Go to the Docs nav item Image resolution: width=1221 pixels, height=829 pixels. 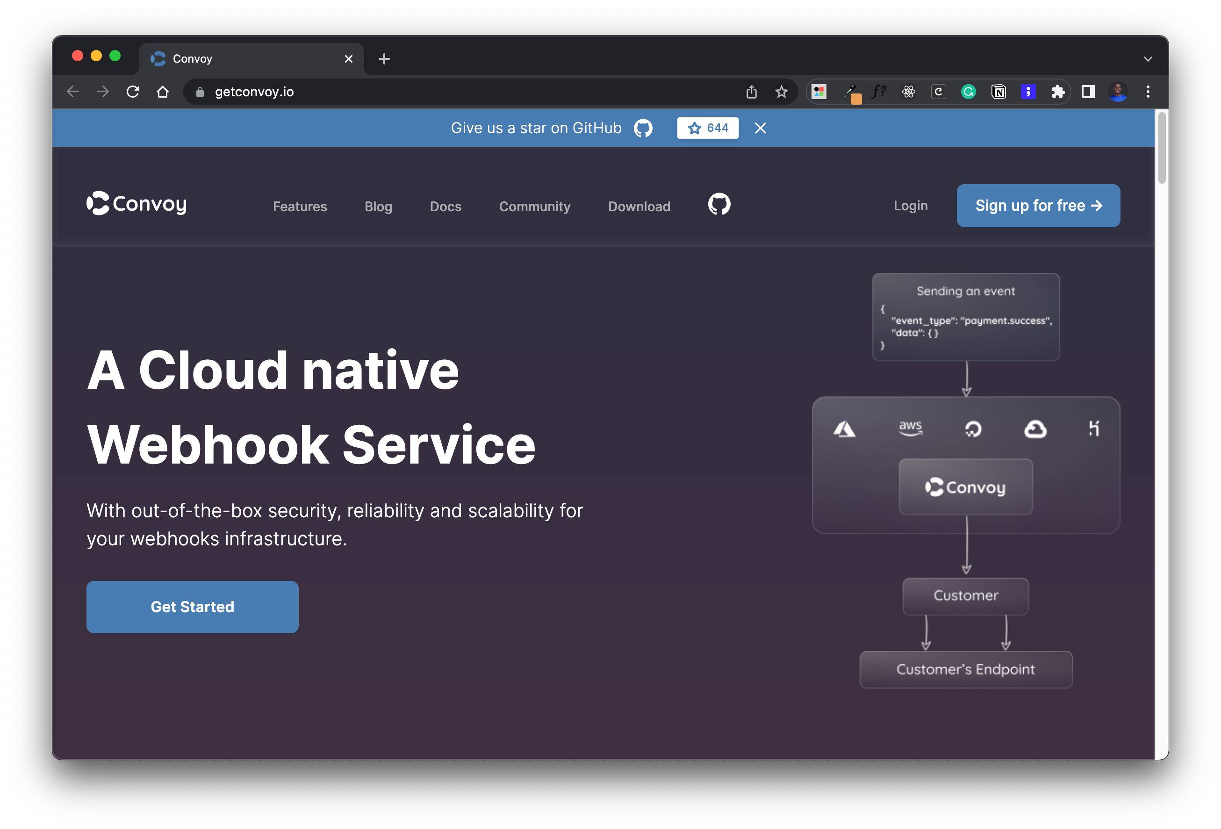click(x=445, y=207)
